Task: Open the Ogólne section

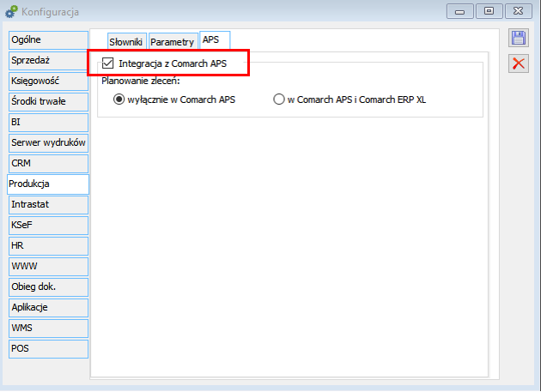Action: [48, 40]
